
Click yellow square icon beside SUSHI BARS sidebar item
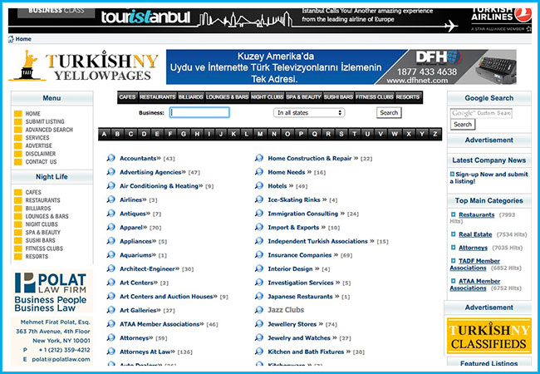pyautogui.click(x=18, y=240)
